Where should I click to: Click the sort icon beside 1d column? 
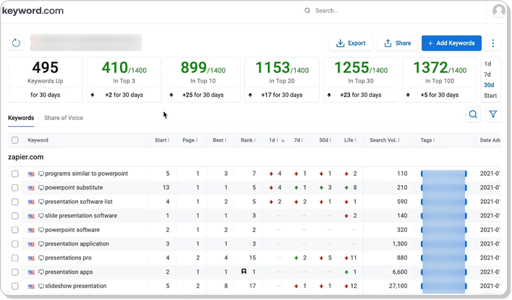point(283,141)
